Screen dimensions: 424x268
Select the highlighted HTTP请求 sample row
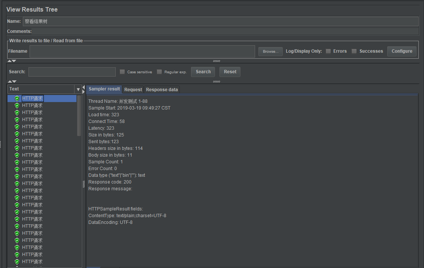42,98
